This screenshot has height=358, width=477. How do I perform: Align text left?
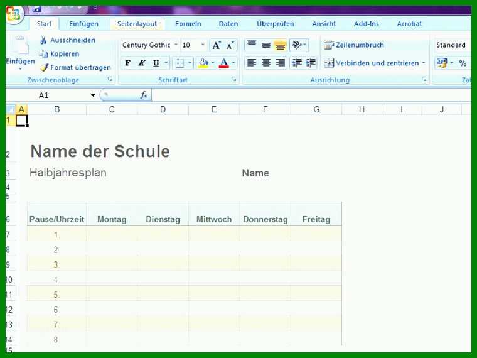(x=252, y=63)
